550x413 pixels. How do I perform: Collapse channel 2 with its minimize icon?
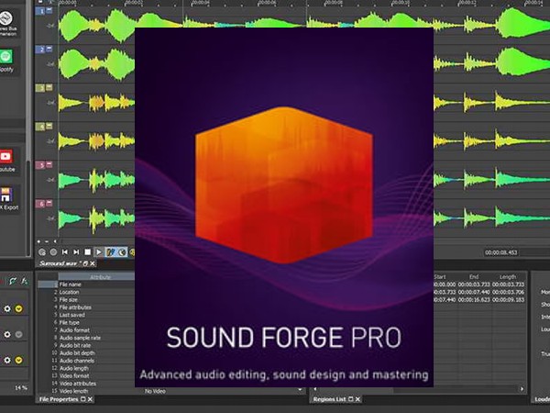pyautogui.click(x=49, y=49)
